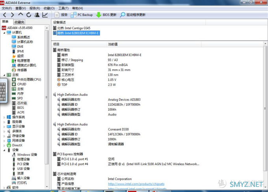Image resolution: width=268 pixels, height=192 pixels.
Task: Click the Back navigation arrow
Action: click(5, 15)
